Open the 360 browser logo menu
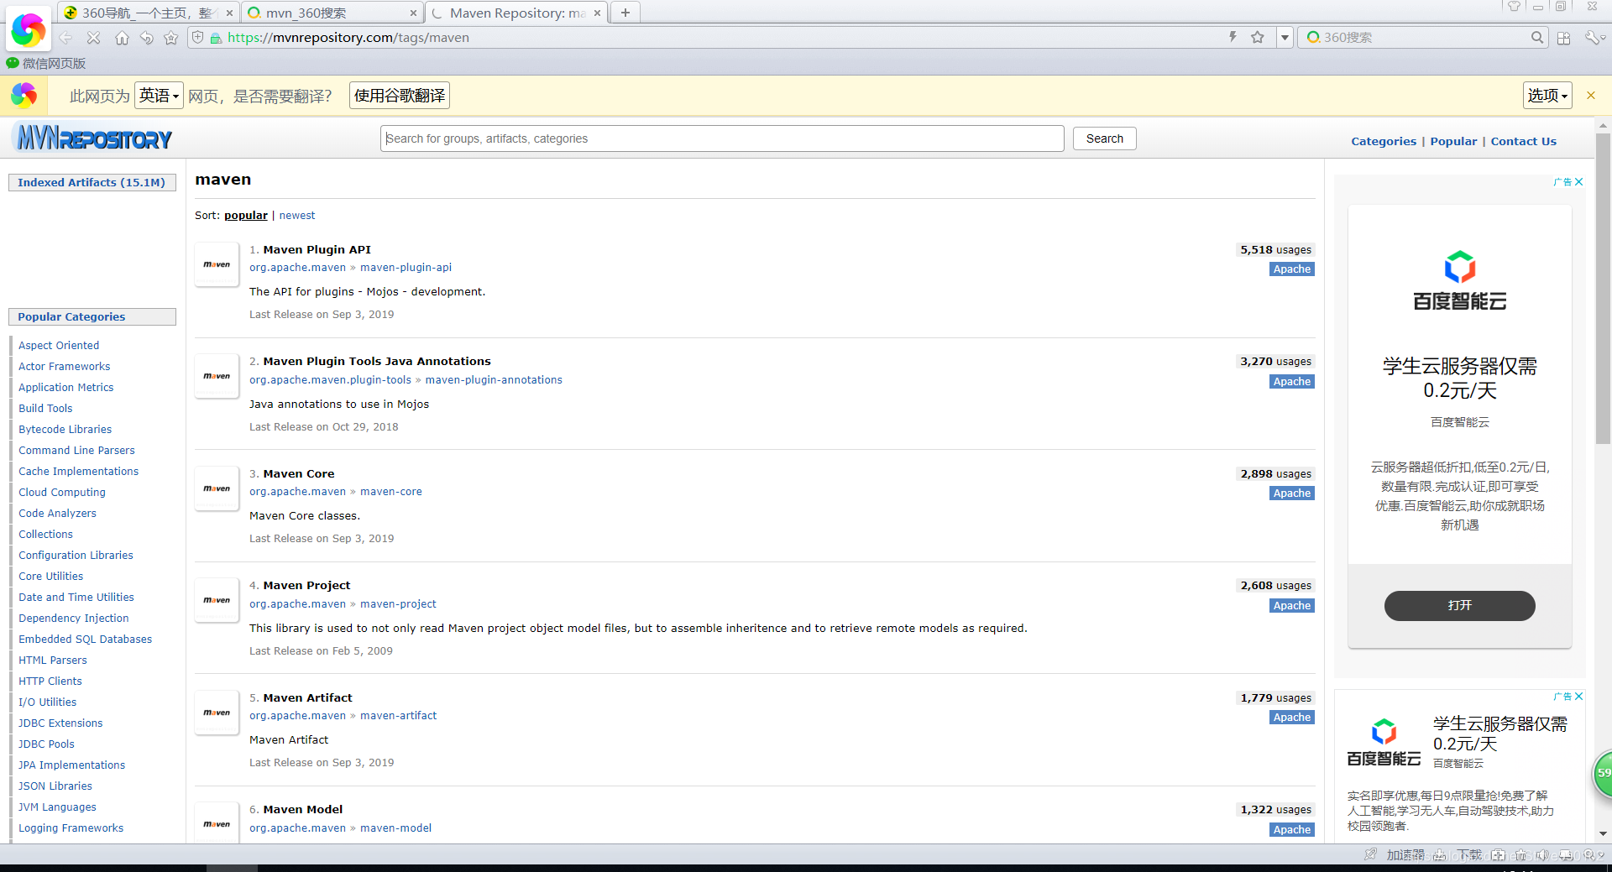The height and width of the screenshot is (872, 1612). pyautogui.click(x=28, y=30)
